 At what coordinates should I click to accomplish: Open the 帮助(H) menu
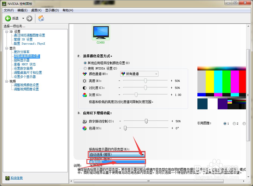tap(68, 10)
